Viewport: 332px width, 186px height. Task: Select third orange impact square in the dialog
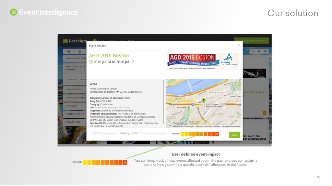coord(198,134)
